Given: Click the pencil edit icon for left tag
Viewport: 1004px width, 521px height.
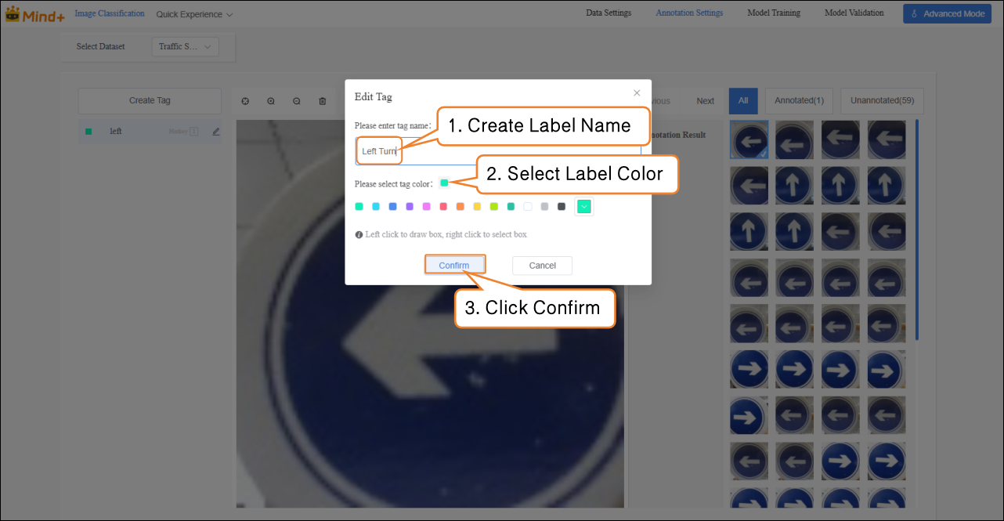Looking at the screenshot, I should tap(216, 132).
